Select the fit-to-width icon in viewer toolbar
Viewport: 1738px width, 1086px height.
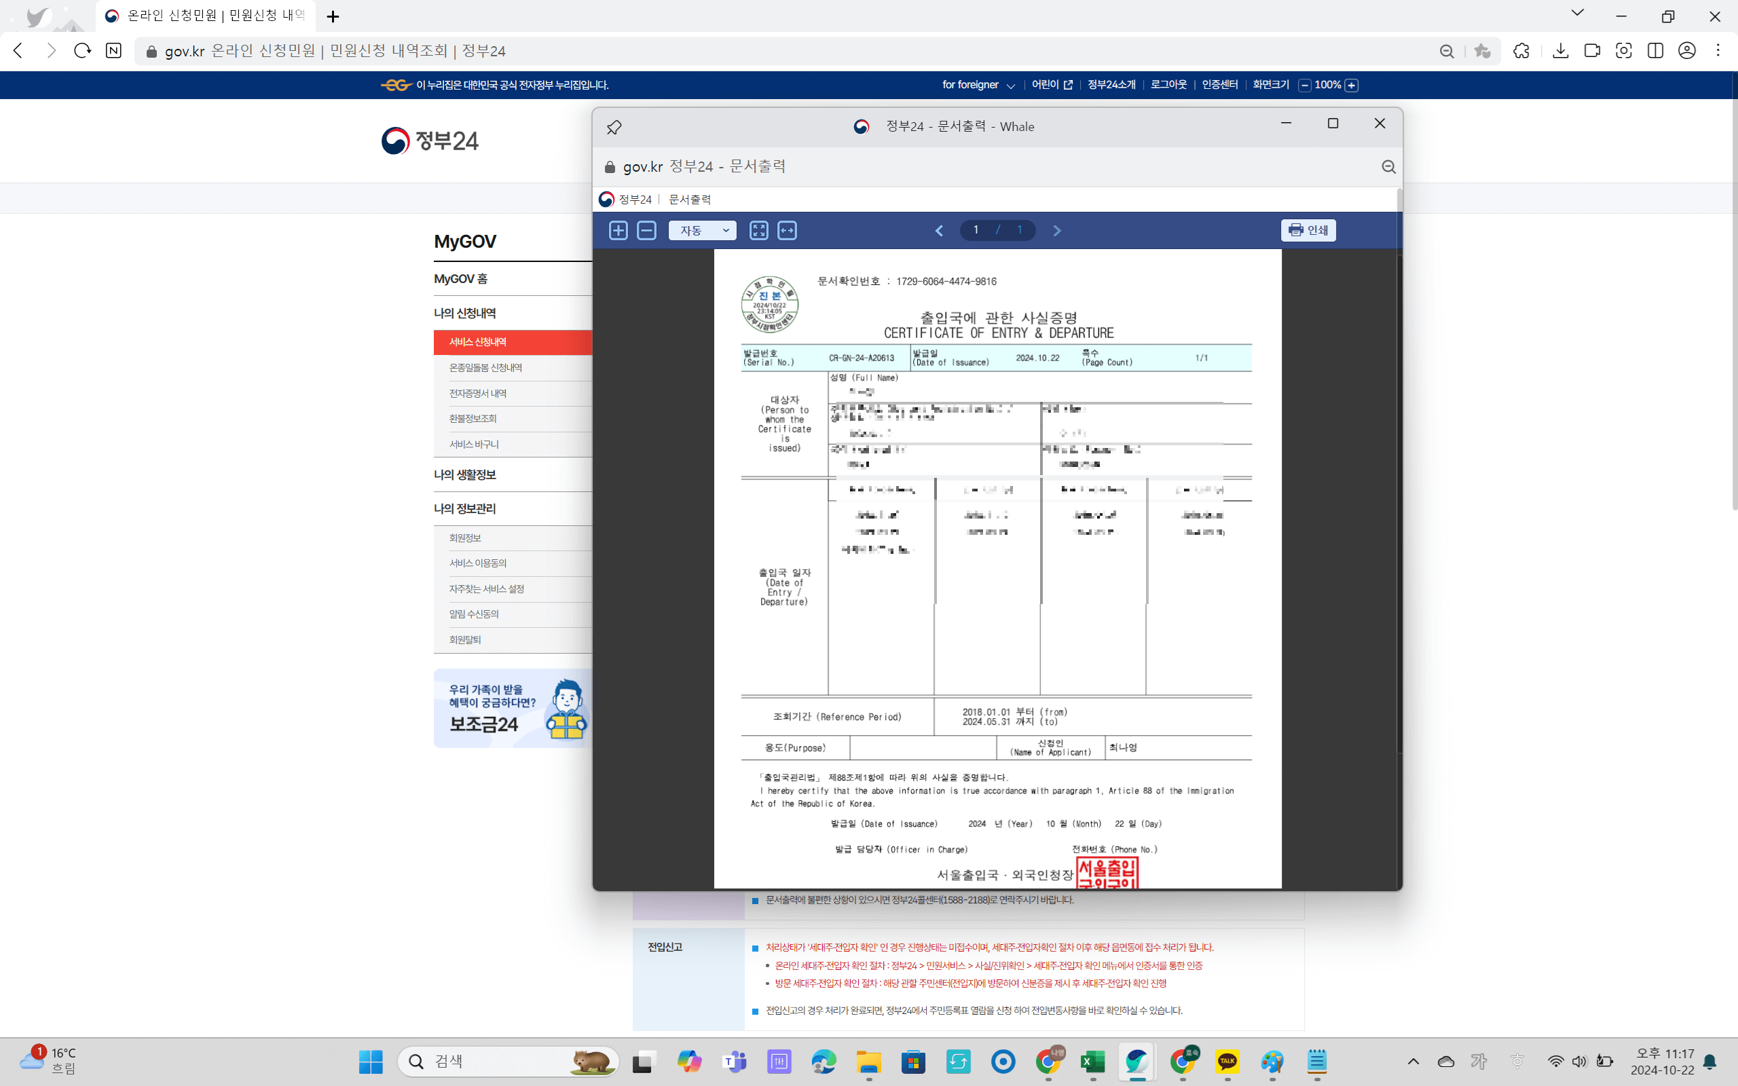[787, 231]
